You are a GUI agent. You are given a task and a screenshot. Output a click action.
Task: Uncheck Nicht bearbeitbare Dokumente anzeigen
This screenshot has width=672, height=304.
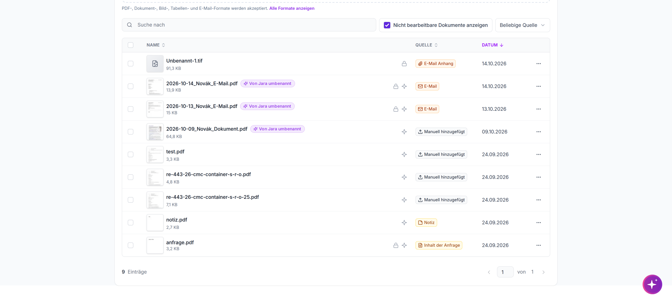[x=387, y=25]
